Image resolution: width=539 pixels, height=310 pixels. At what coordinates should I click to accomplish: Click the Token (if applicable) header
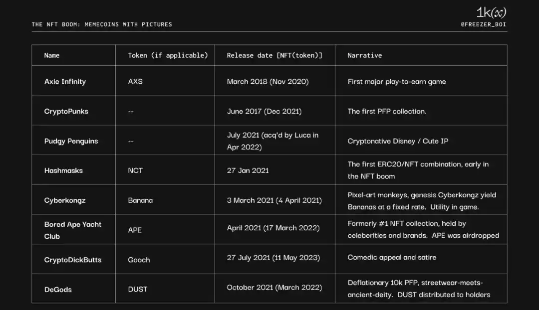pos(168,55)
